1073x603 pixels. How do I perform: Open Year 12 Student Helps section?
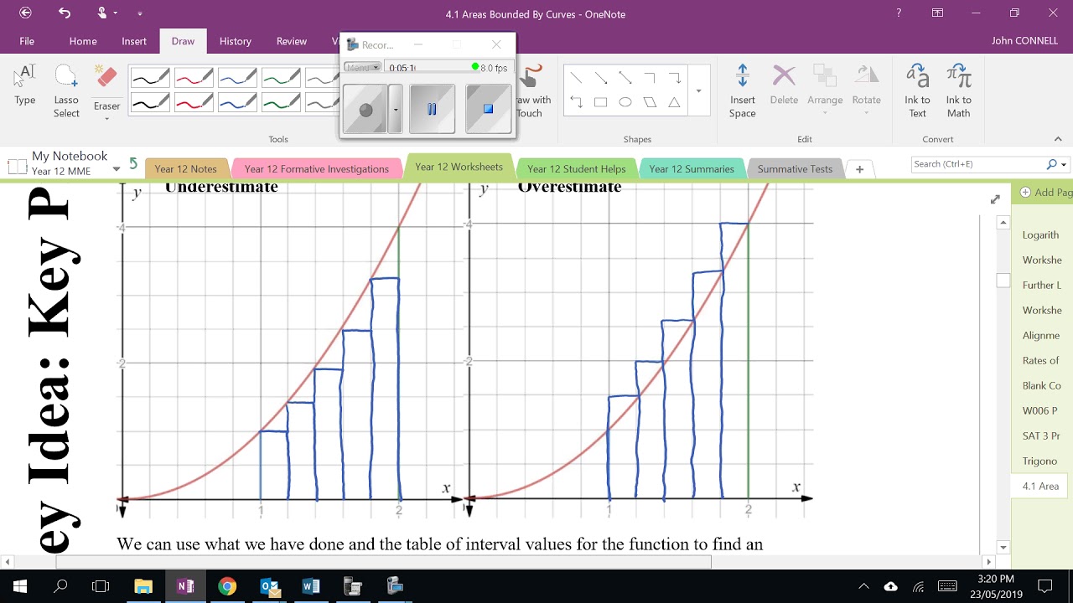[577, 168]
